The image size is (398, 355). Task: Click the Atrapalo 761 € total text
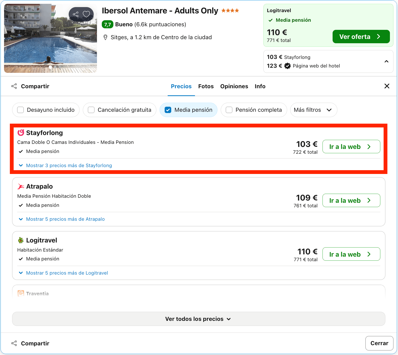[x=306, y=206]
